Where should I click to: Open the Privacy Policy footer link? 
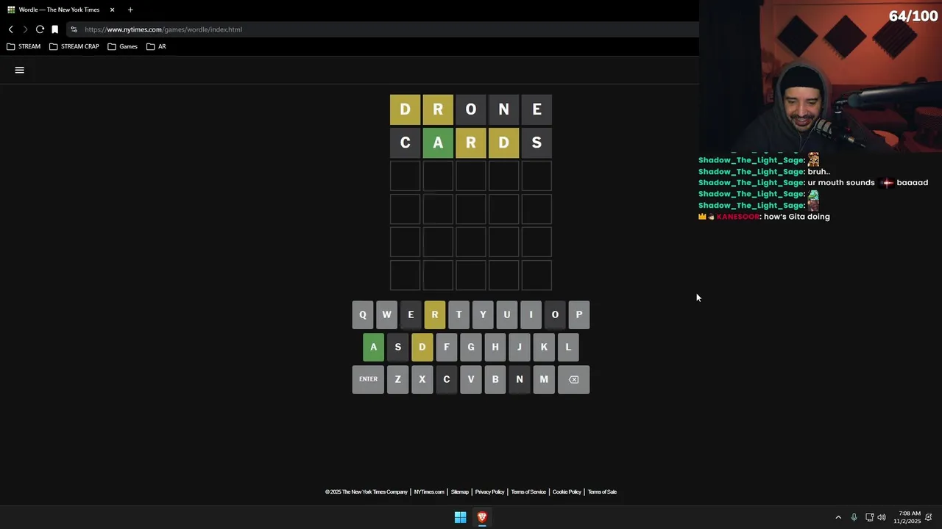tap(489, 492)
